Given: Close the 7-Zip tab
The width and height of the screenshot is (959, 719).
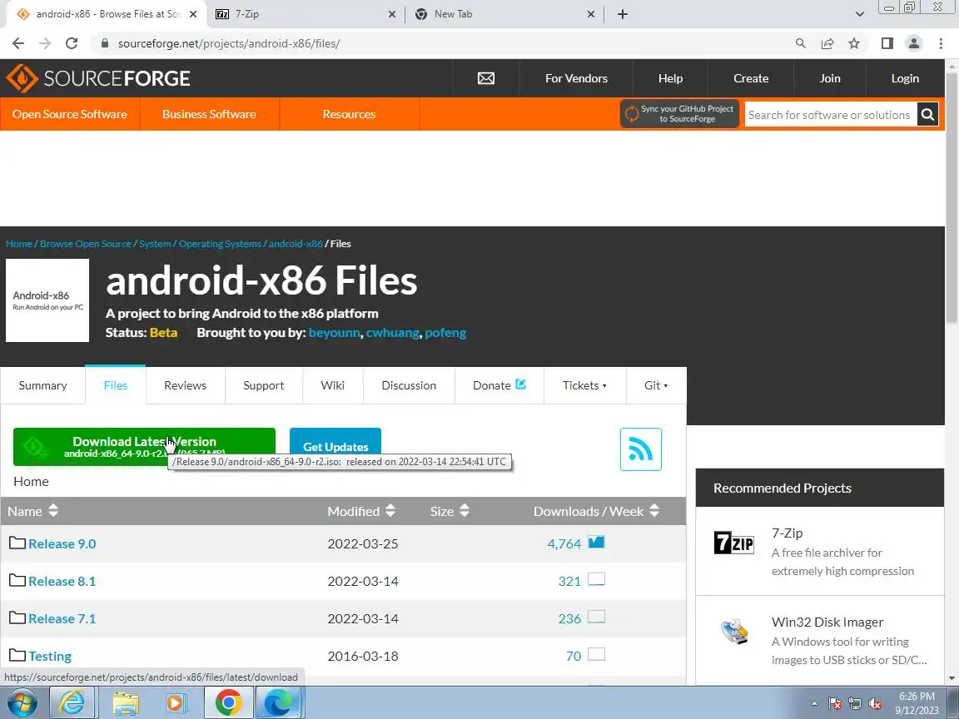Looking at the screenshot, I should (392, 14).
